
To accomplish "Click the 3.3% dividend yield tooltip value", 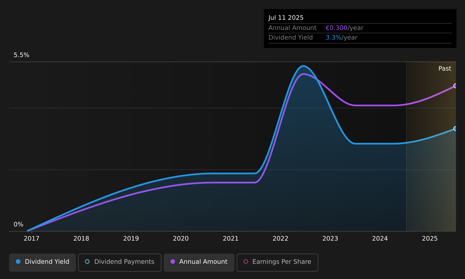I will coord(334,38).
